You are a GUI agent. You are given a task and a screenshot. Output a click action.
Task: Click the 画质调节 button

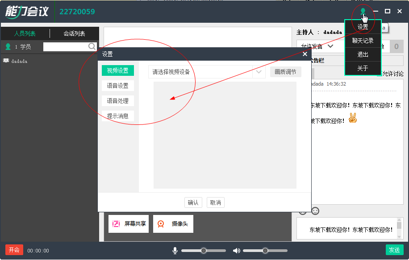285,71
